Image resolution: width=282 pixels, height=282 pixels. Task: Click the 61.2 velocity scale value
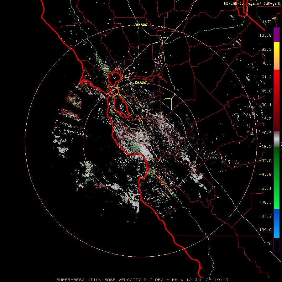click(267, 77)
